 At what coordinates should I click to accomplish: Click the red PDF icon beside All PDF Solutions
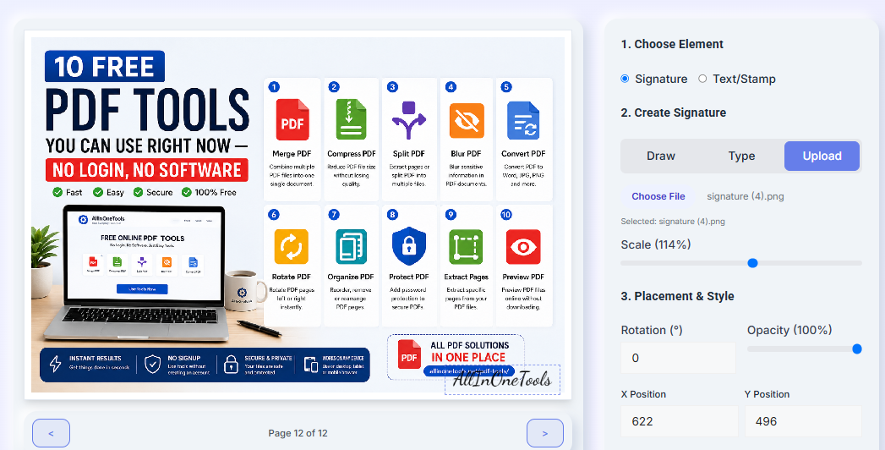pos(409,354)
